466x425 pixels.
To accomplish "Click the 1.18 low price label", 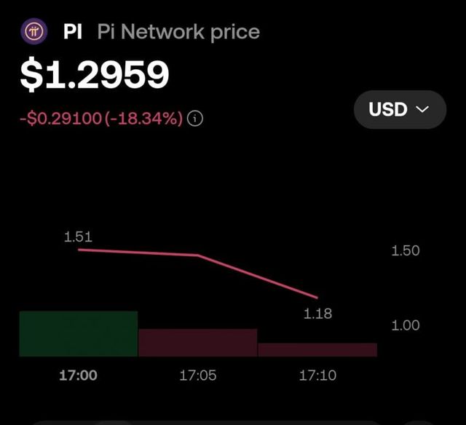I will [x=317, y=314].
